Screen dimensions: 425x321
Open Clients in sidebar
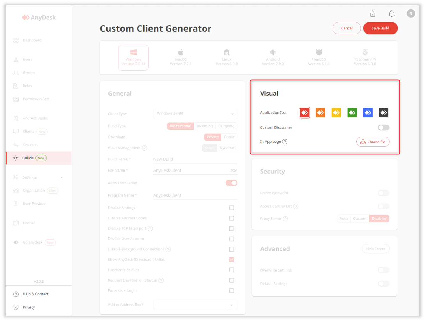(39, 132)
